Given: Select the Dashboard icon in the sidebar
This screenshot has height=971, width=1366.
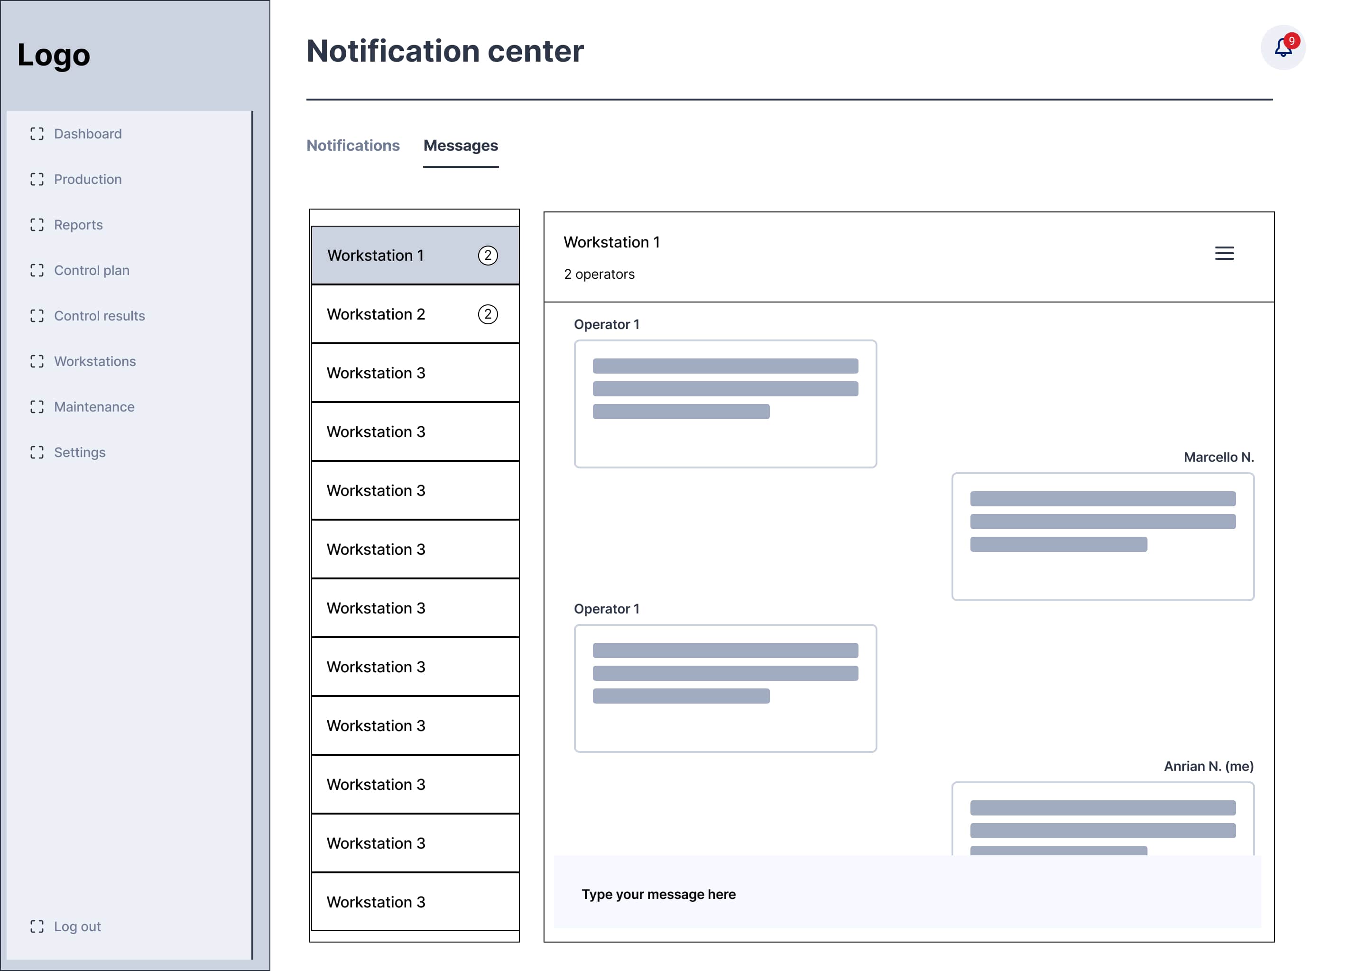Looking at the screenshot, I should tap(37, 133).
